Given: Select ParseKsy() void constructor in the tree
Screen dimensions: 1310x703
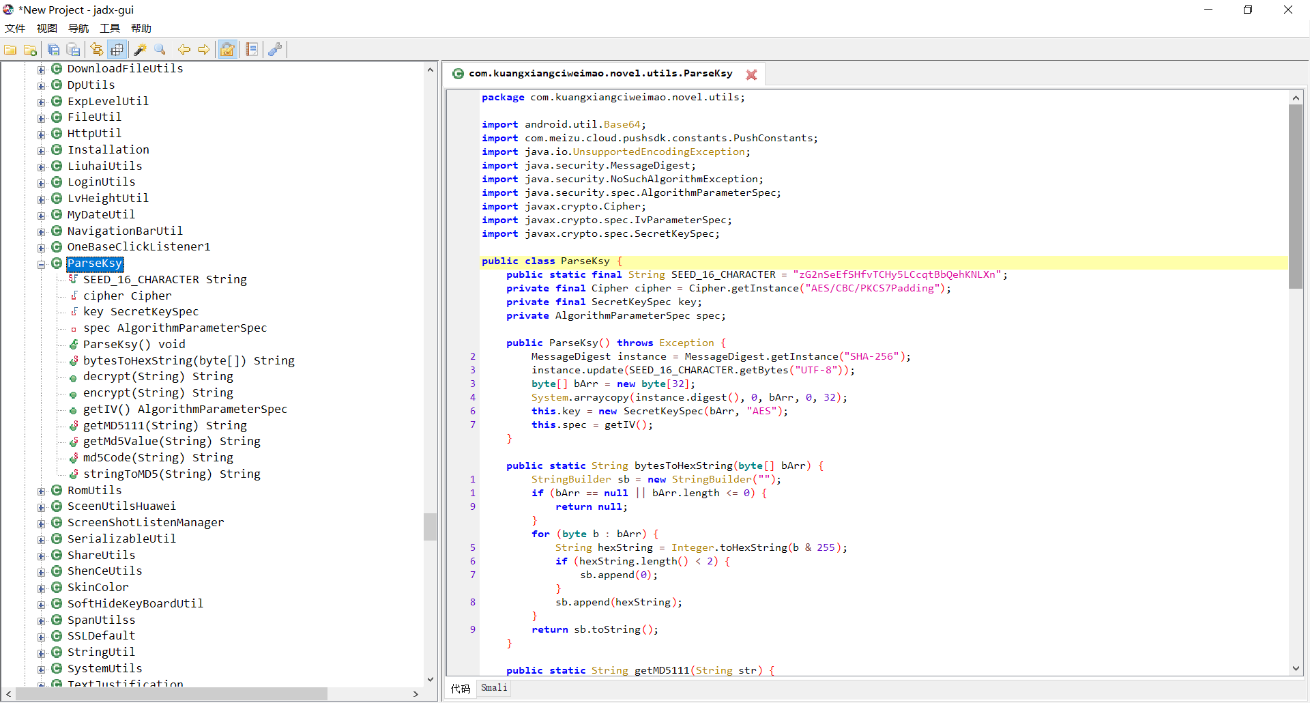Looking at the screenshot, I should click(x=134, y=345).
